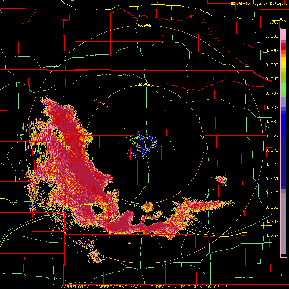Click the 0.840 legend value

pos(272,79)
